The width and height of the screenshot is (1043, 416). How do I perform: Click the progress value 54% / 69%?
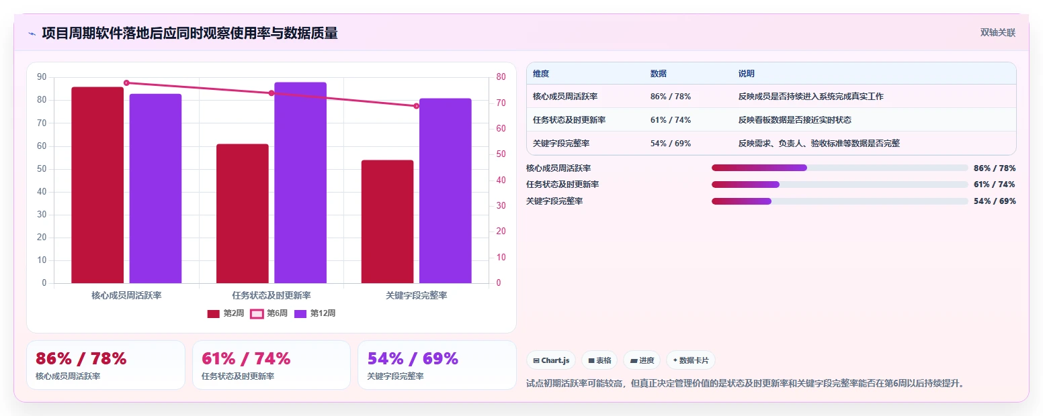(x=995, y=201)
